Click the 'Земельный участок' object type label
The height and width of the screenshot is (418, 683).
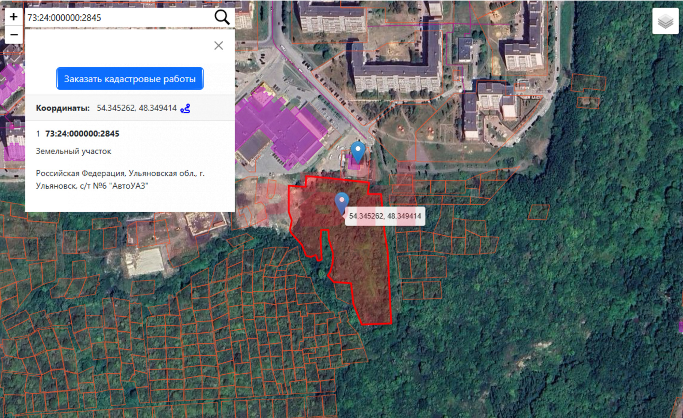point(73,151)
